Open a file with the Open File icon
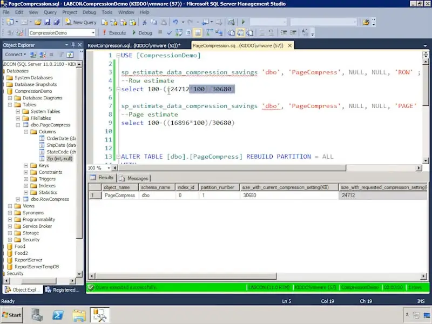This screenshot has height=324, width=432. pos(38,22)
